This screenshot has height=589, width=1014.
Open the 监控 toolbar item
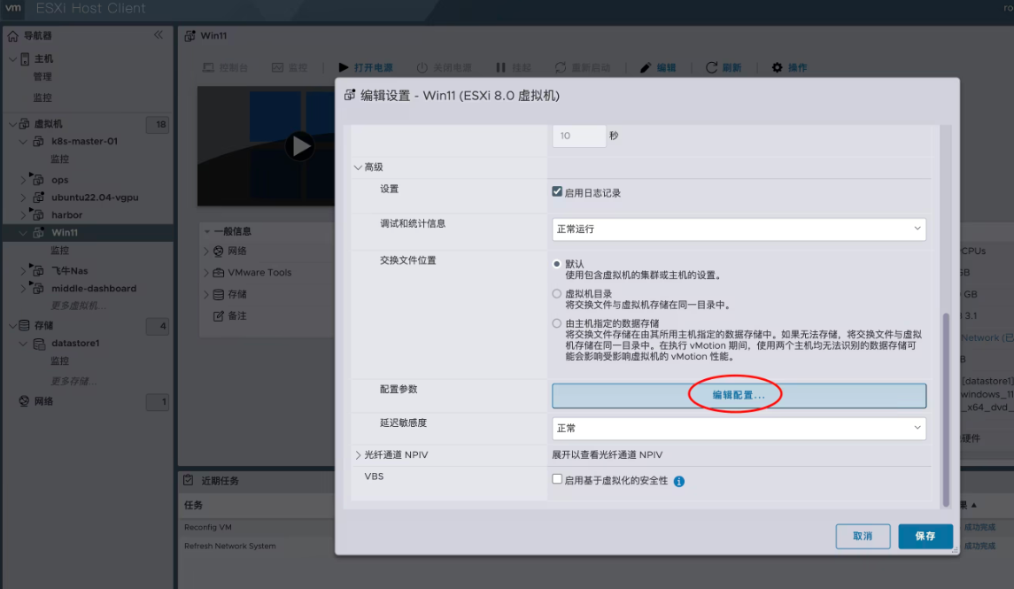289,67
